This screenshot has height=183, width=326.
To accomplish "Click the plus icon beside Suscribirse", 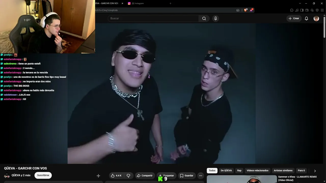I will (x=98, y=176).
